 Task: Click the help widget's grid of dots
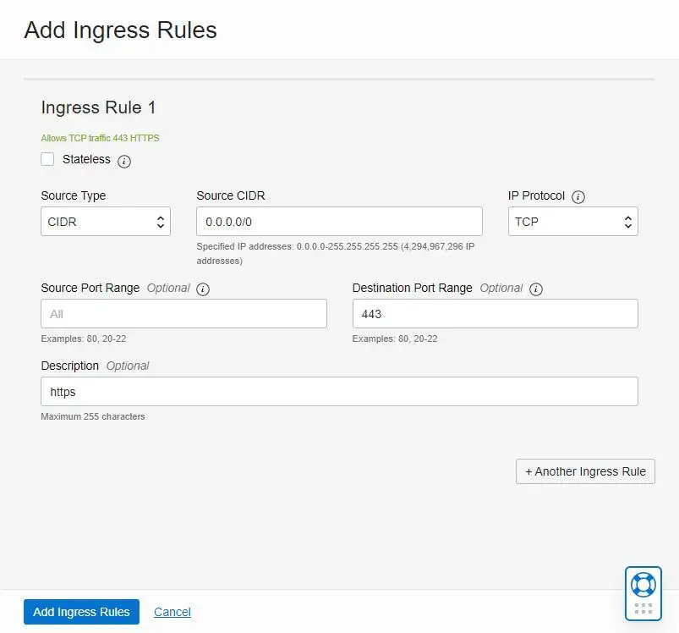(x=643, y=608)
